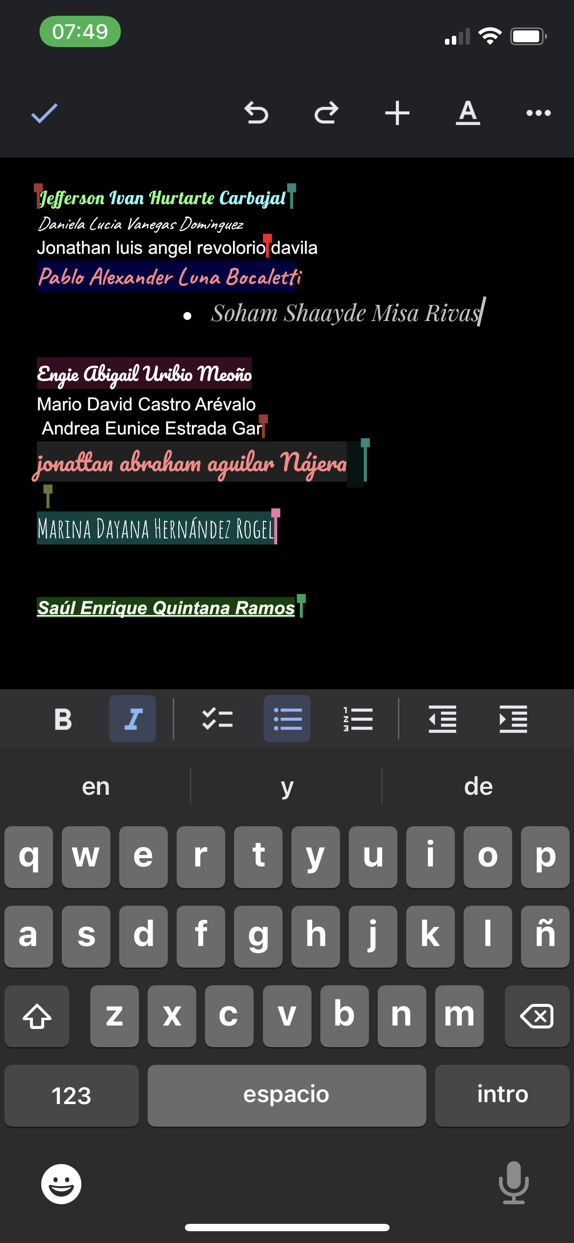Tap the m key

tap(459, 1016)
